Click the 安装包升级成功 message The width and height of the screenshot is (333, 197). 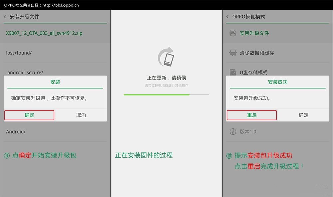tap(252, 98)
